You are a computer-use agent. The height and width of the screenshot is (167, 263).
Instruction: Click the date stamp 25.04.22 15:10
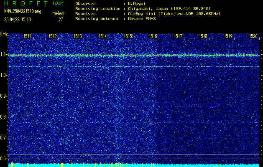(18, 20)
